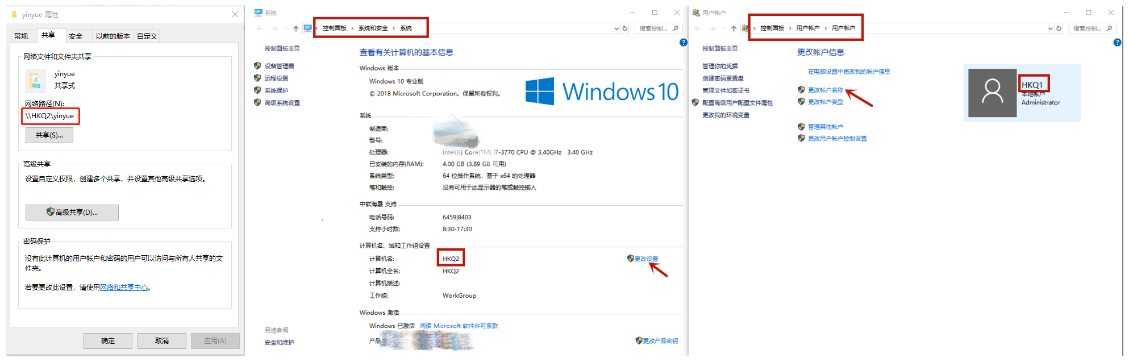Click the HKQ1 account avatar picture

pos(992,93)
